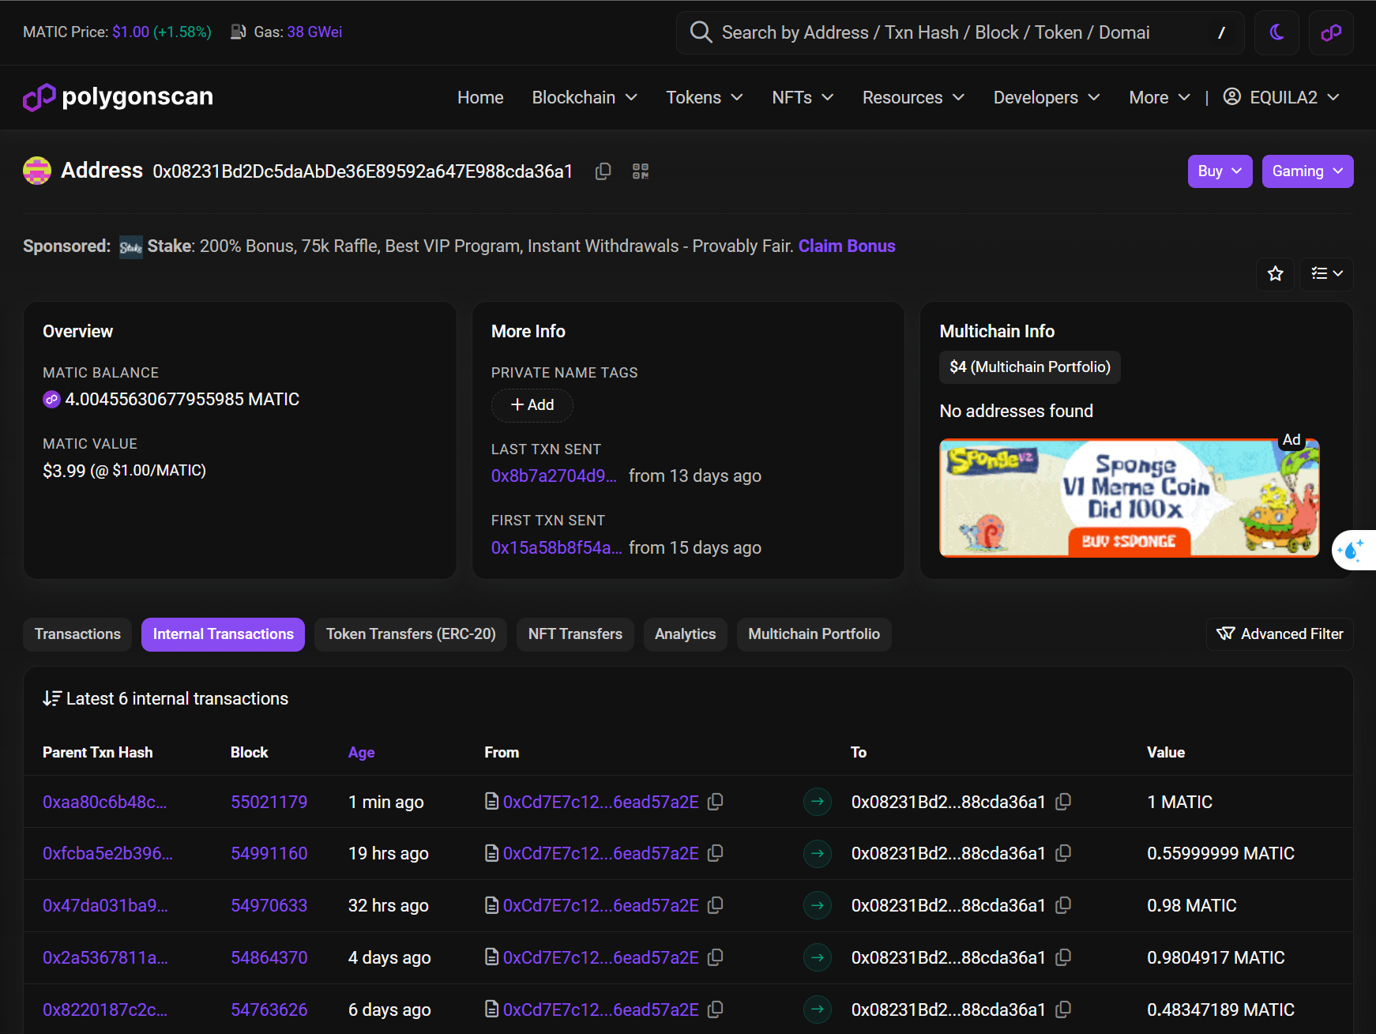The height and width of the screenshot is (1034, 1376).
Task: Open block 54991160
Action: [269, 853]
